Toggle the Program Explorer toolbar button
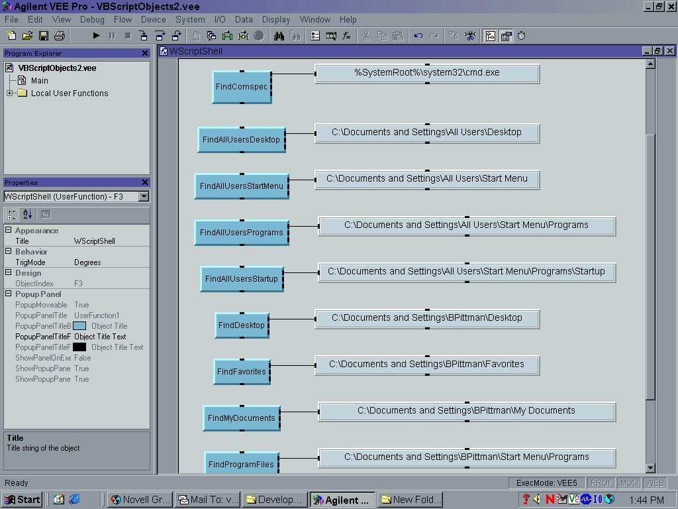Viewport: 678px width, 509px height. pos(491,36)
